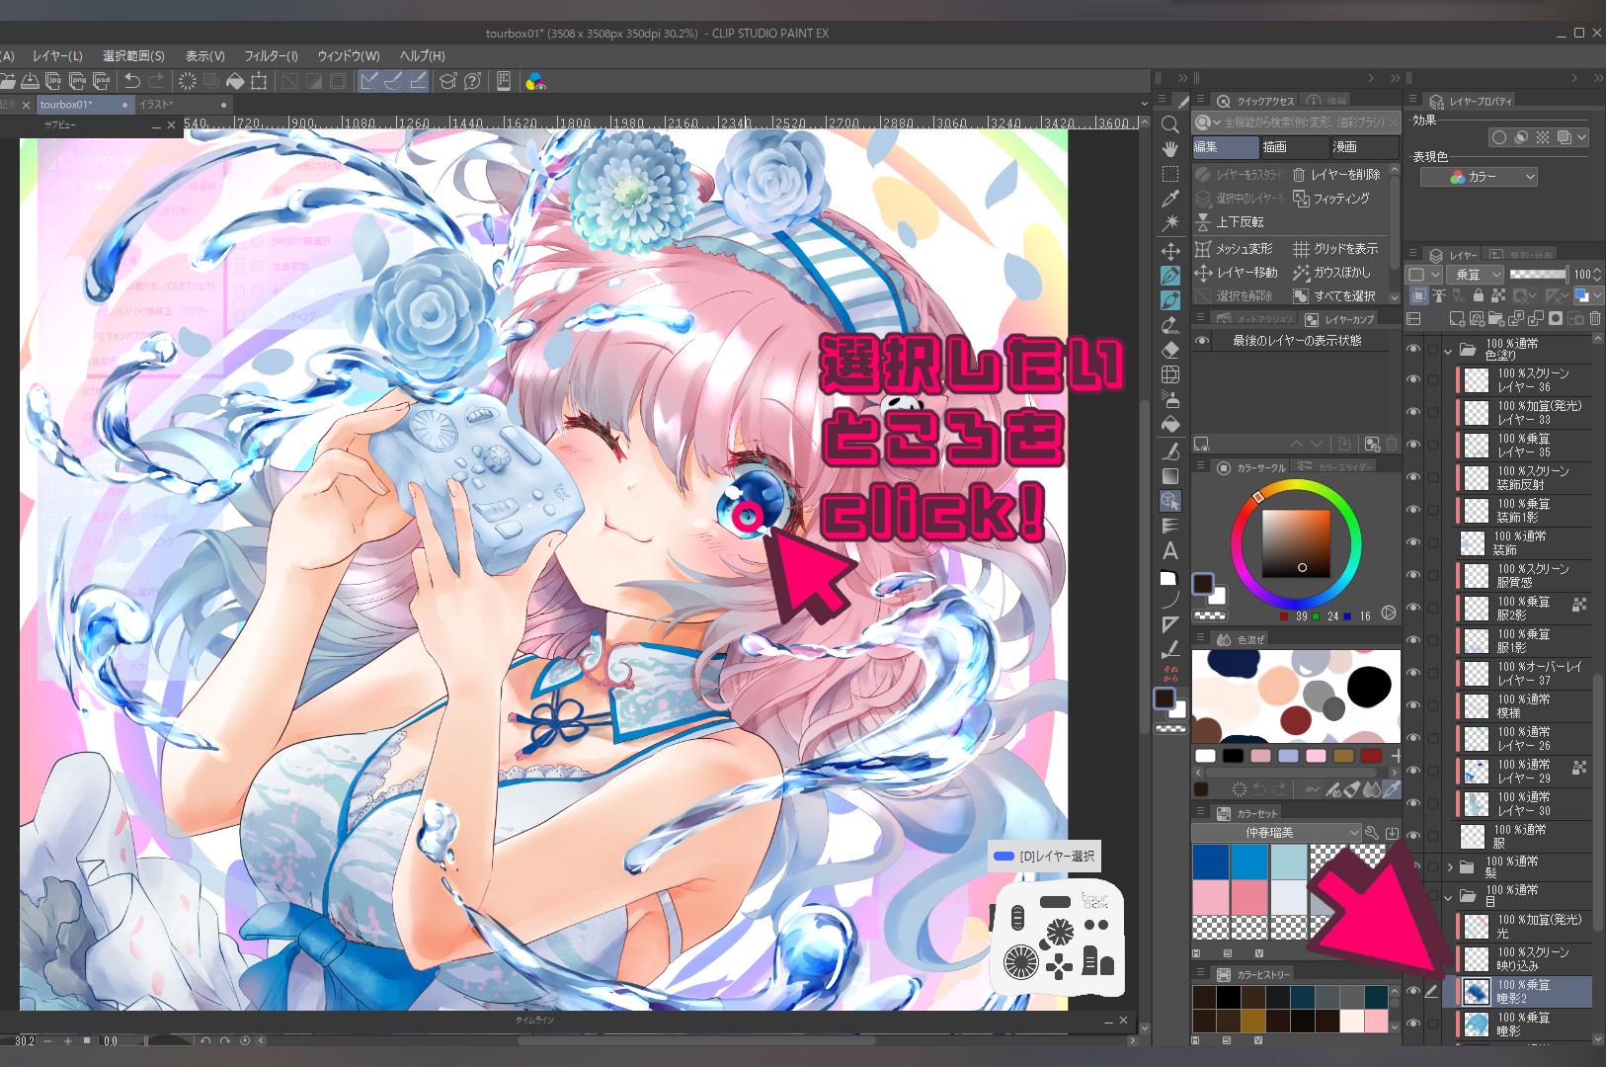Viewport: 1606px width, 1067px height.
Task: Select the Move layer tool in tool palette
Action: pyautogui.click(x=1170, y=251)
